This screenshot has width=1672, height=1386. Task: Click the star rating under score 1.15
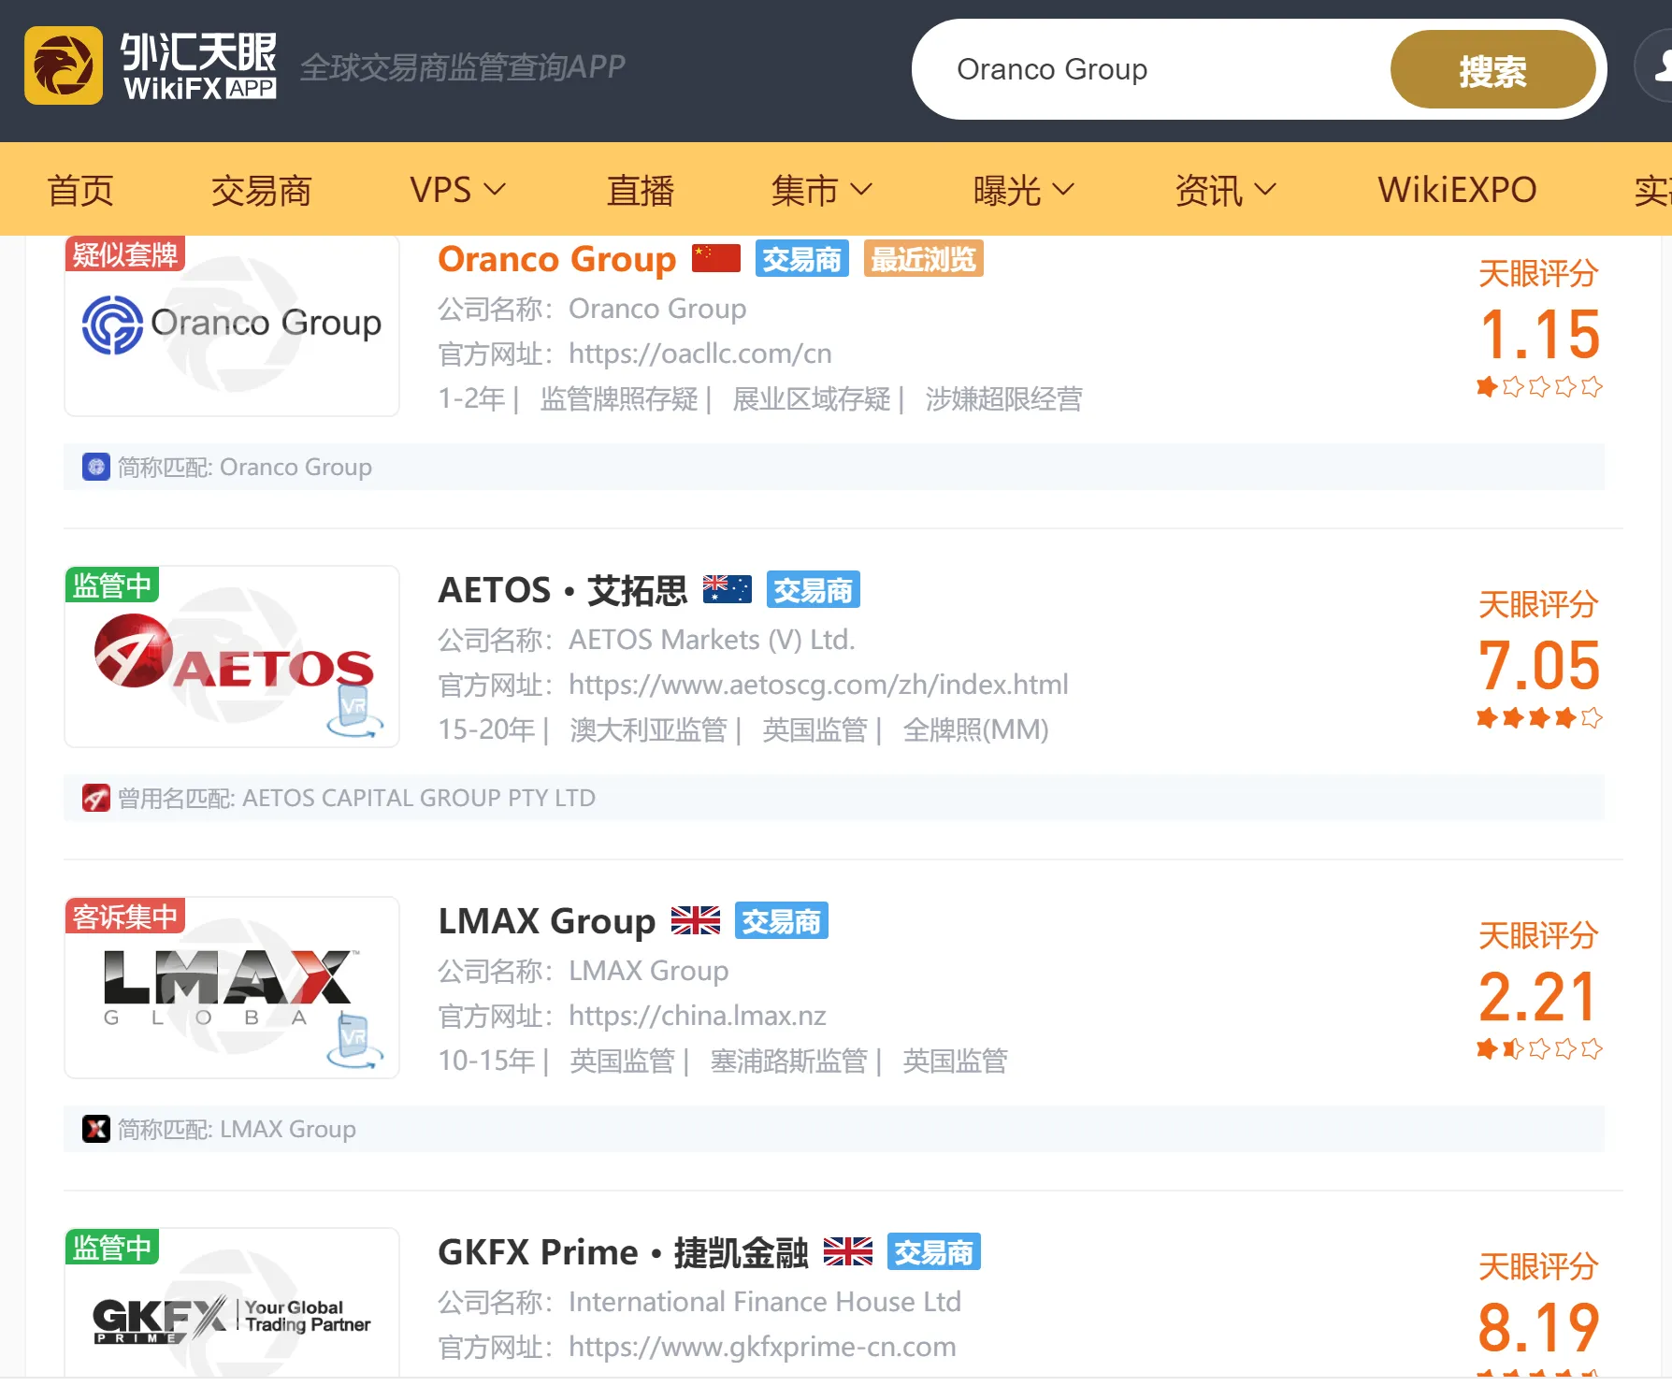pyautogui.click(x=1539, y=386)
